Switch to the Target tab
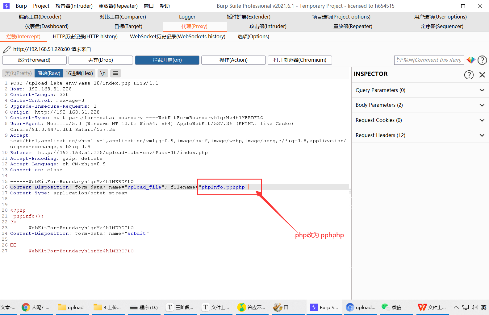Screen dimensions: 489x315 [x=128, y=26]
